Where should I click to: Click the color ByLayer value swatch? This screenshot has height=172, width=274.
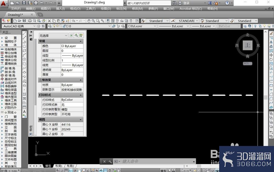pos(62,46)
